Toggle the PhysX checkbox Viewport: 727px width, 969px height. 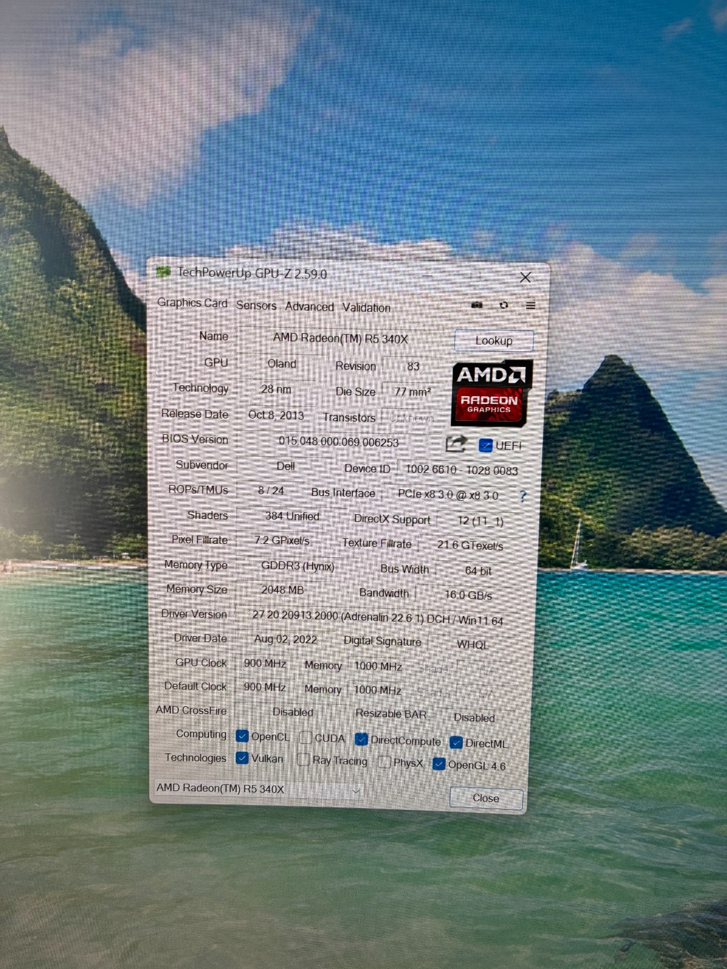pos(384,762)
